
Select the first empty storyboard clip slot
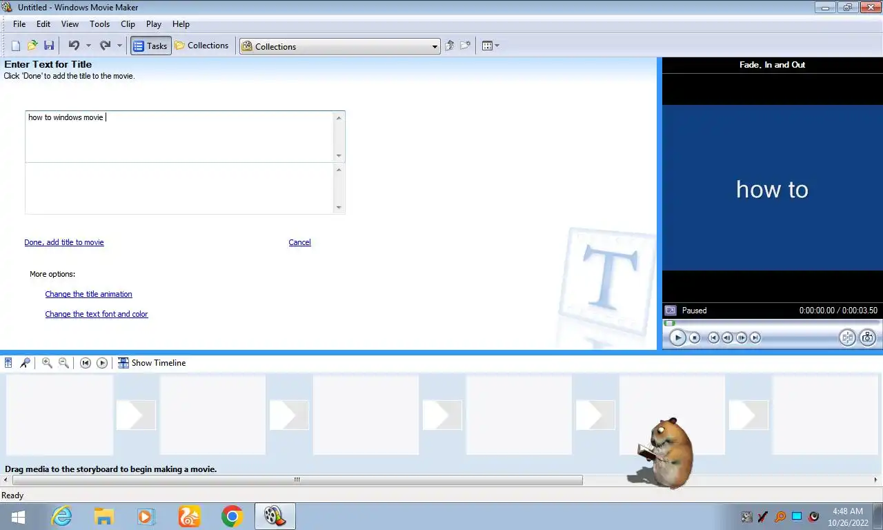[x=59, y=415]
